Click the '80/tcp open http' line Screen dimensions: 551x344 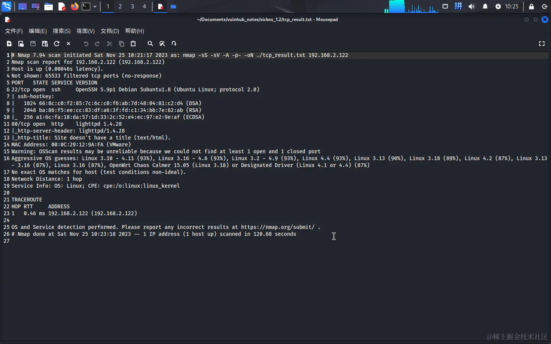67,124
